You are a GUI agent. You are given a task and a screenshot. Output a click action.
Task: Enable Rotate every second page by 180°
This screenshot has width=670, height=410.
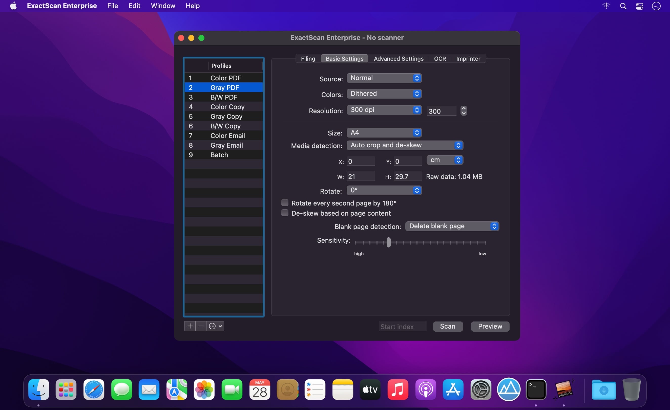pos(285,203)
